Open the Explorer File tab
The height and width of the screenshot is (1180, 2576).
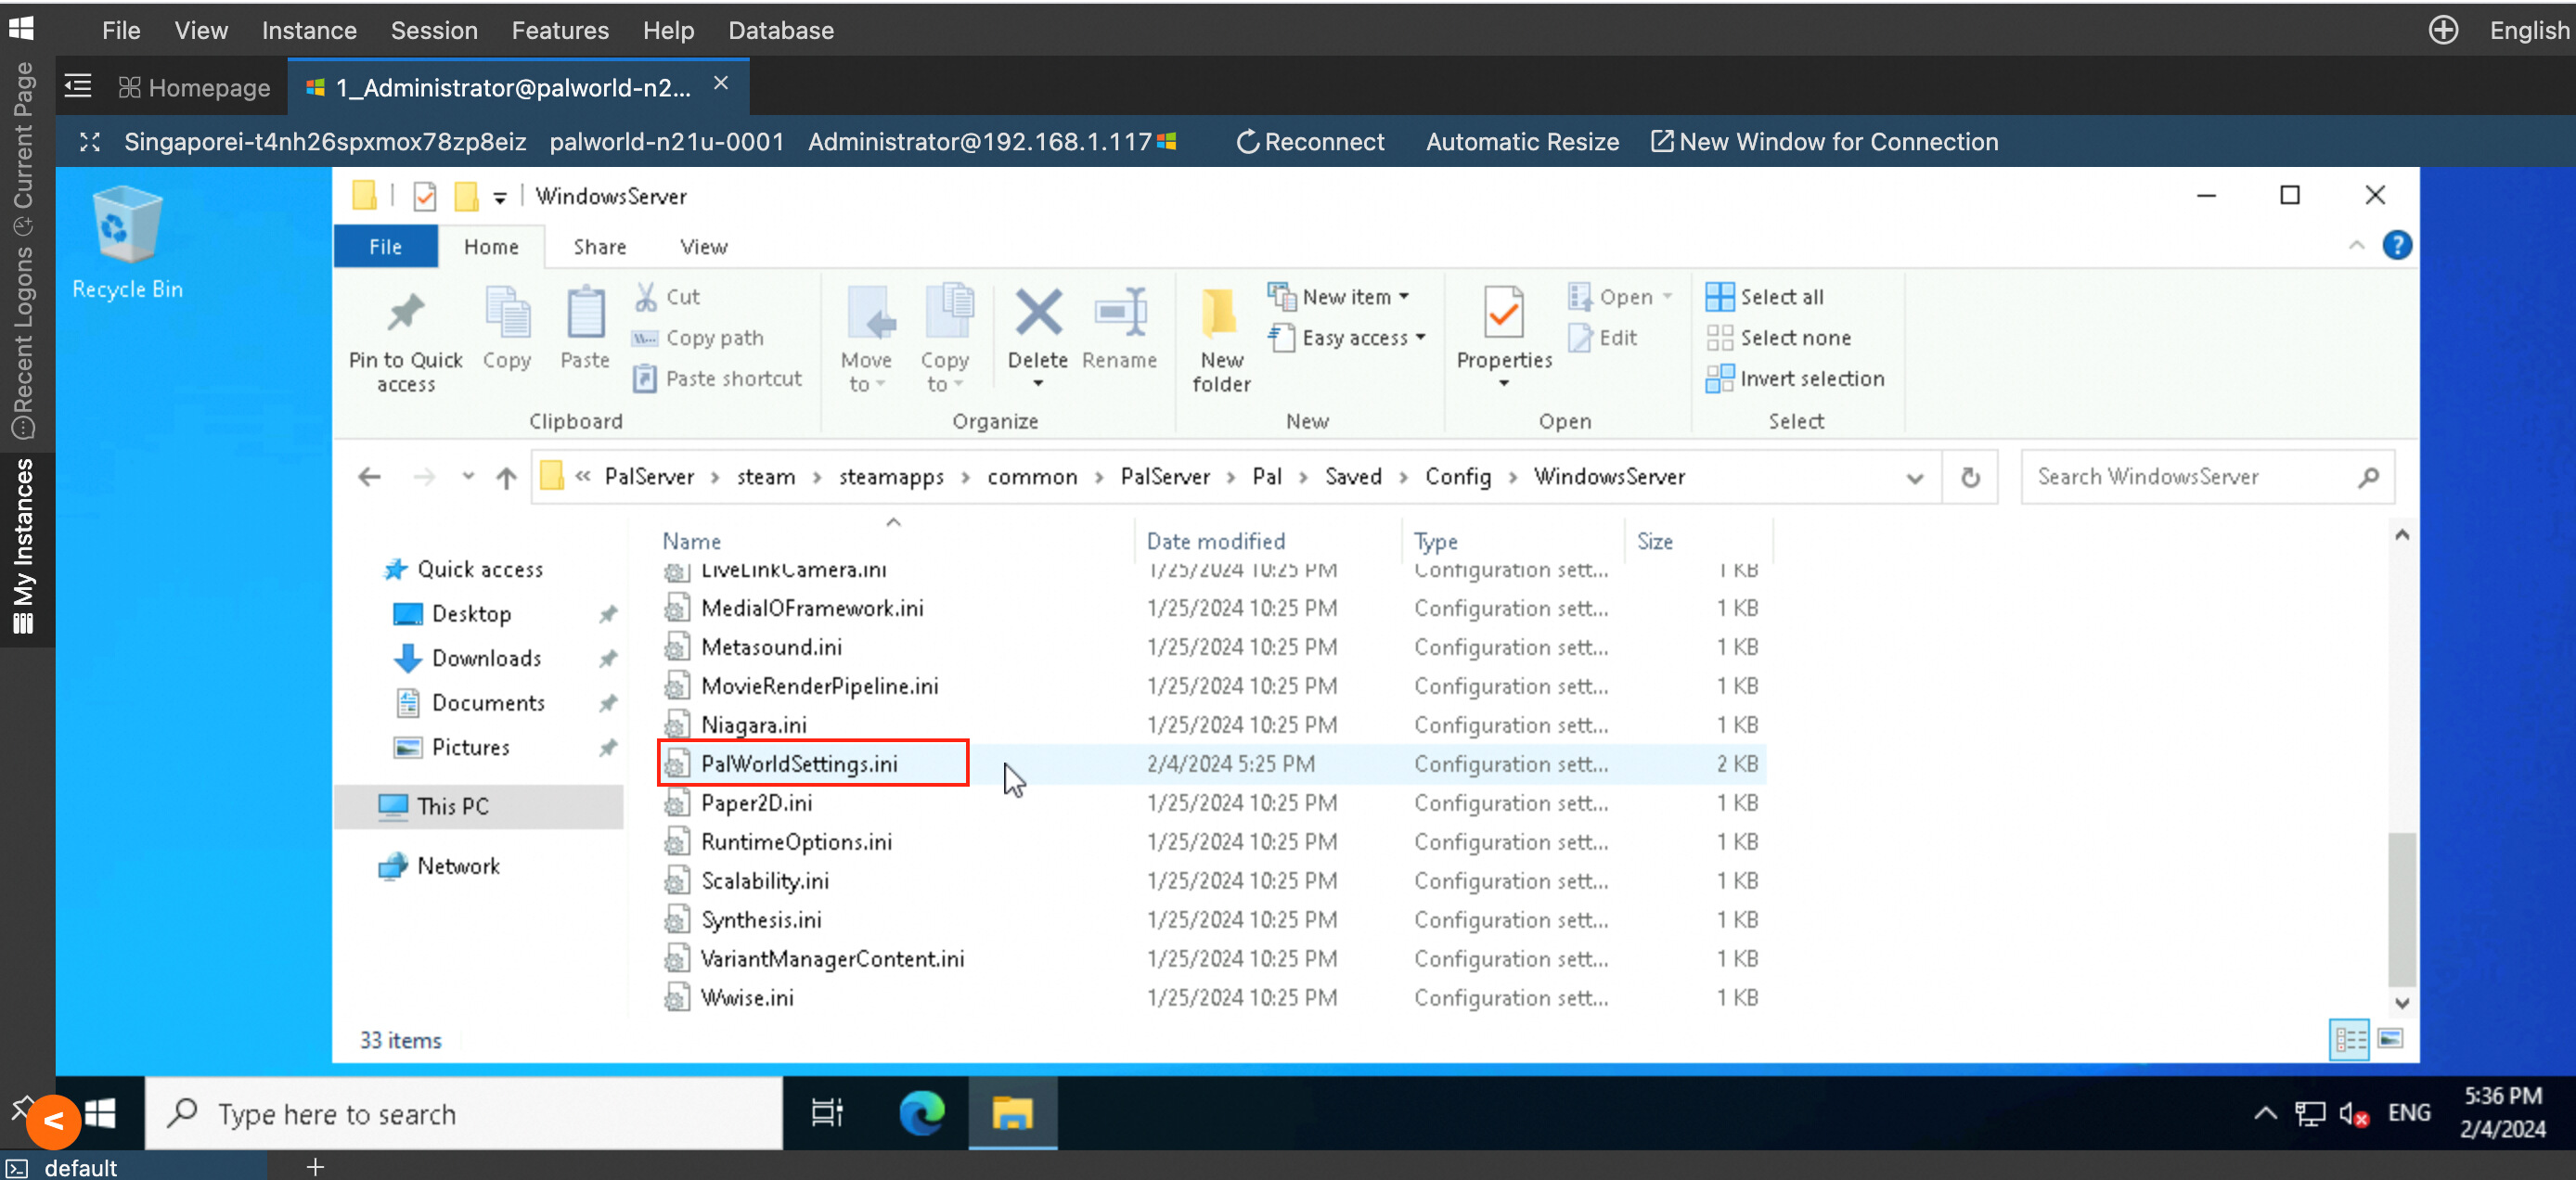(385, 247)
